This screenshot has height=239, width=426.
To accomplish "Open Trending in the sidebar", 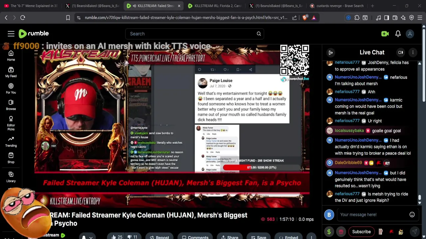I will (x=11, y=141).
